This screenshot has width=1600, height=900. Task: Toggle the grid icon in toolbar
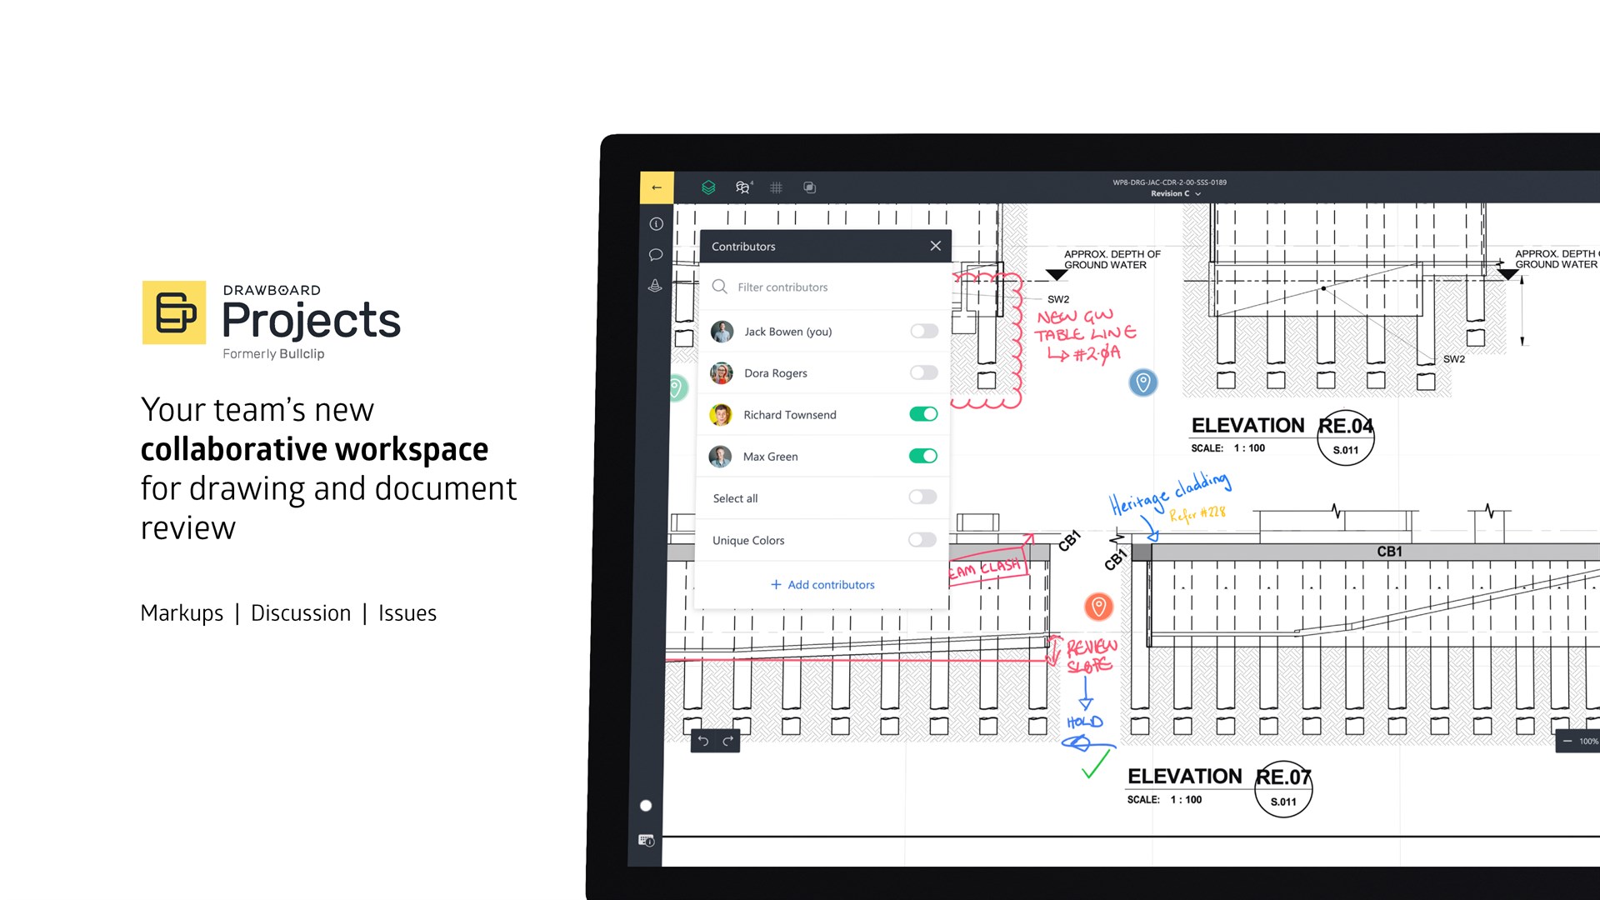(x=776, y=187)
